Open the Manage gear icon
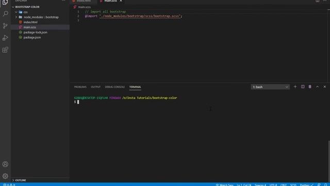Viewport: 330px width, 186px height. pos(5,176)
